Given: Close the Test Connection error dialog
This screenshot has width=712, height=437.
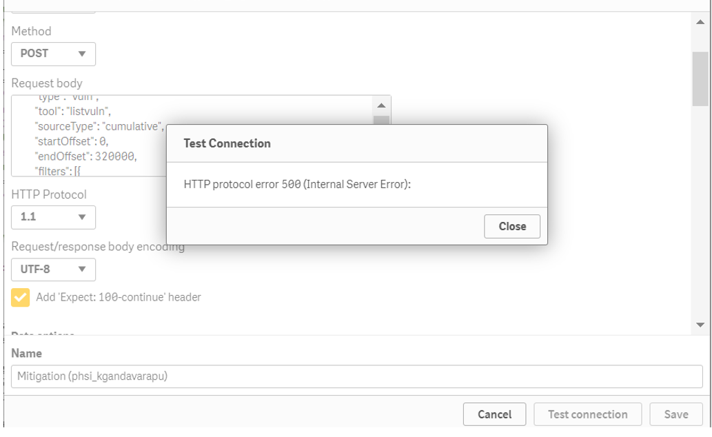Looking at the screenshot, I should [x=511, y=226].
